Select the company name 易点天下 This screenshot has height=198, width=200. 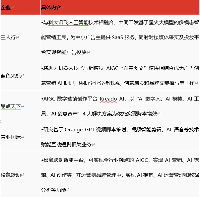(x=11, y=106)
